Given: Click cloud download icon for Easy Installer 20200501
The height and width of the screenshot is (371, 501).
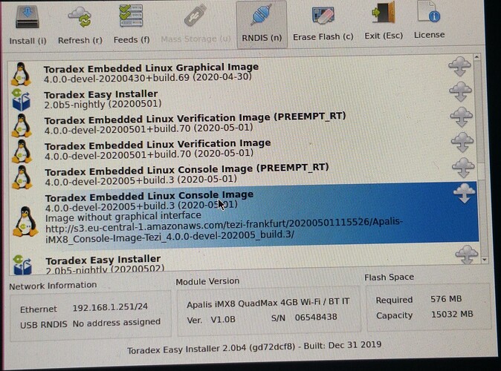Looking at the screenshot, I should click(460, 91).
